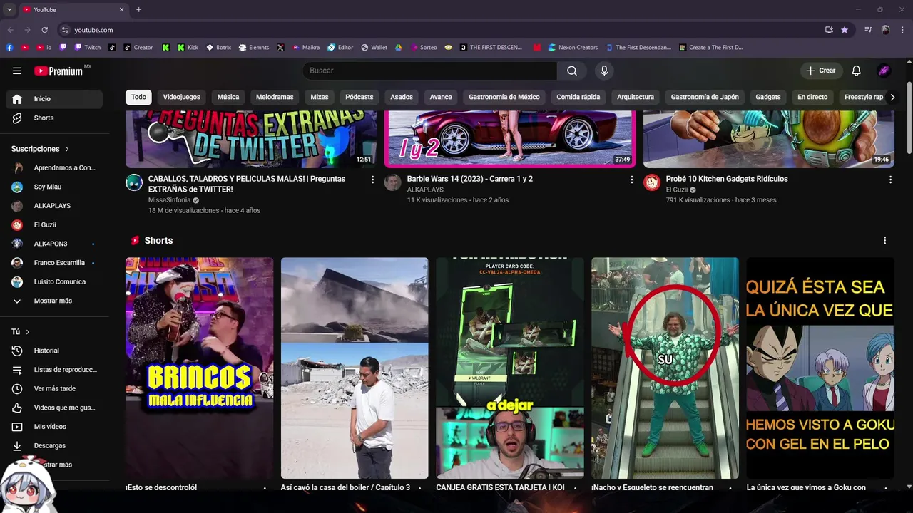Open the Twitch bookmark
Screen dimensions: 913x513
tap(88, 48)
